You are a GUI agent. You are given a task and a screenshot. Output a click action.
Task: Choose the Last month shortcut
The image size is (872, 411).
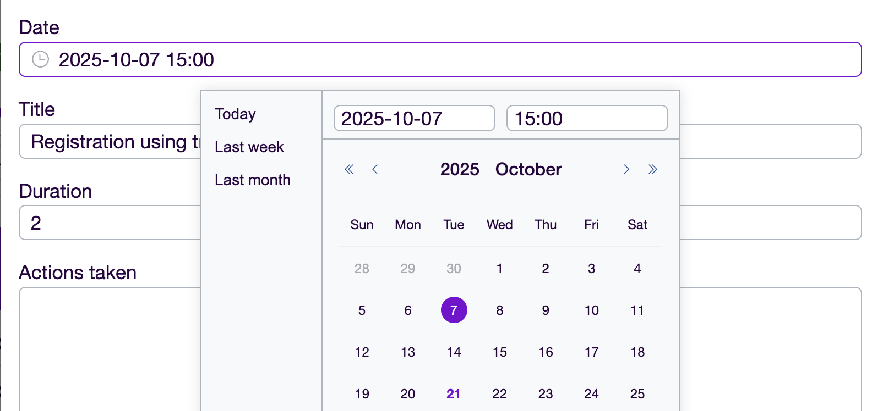point(253,180)
